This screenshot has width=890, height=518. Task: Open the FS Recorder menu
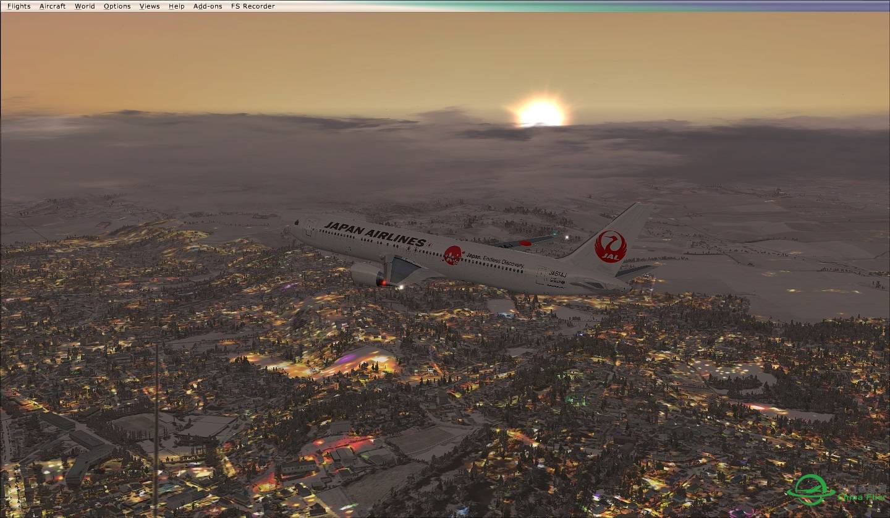[253, 6]
